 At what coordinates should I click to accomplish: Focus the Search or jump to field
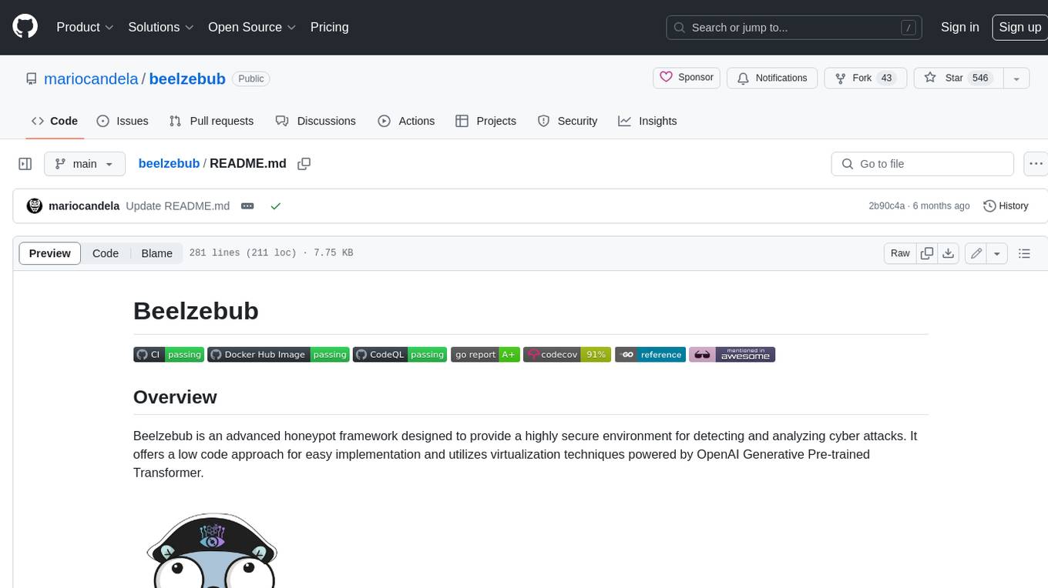tap(794, 28)
